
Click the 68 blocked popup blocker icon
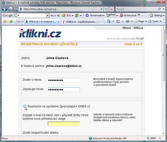pos(121,16)
